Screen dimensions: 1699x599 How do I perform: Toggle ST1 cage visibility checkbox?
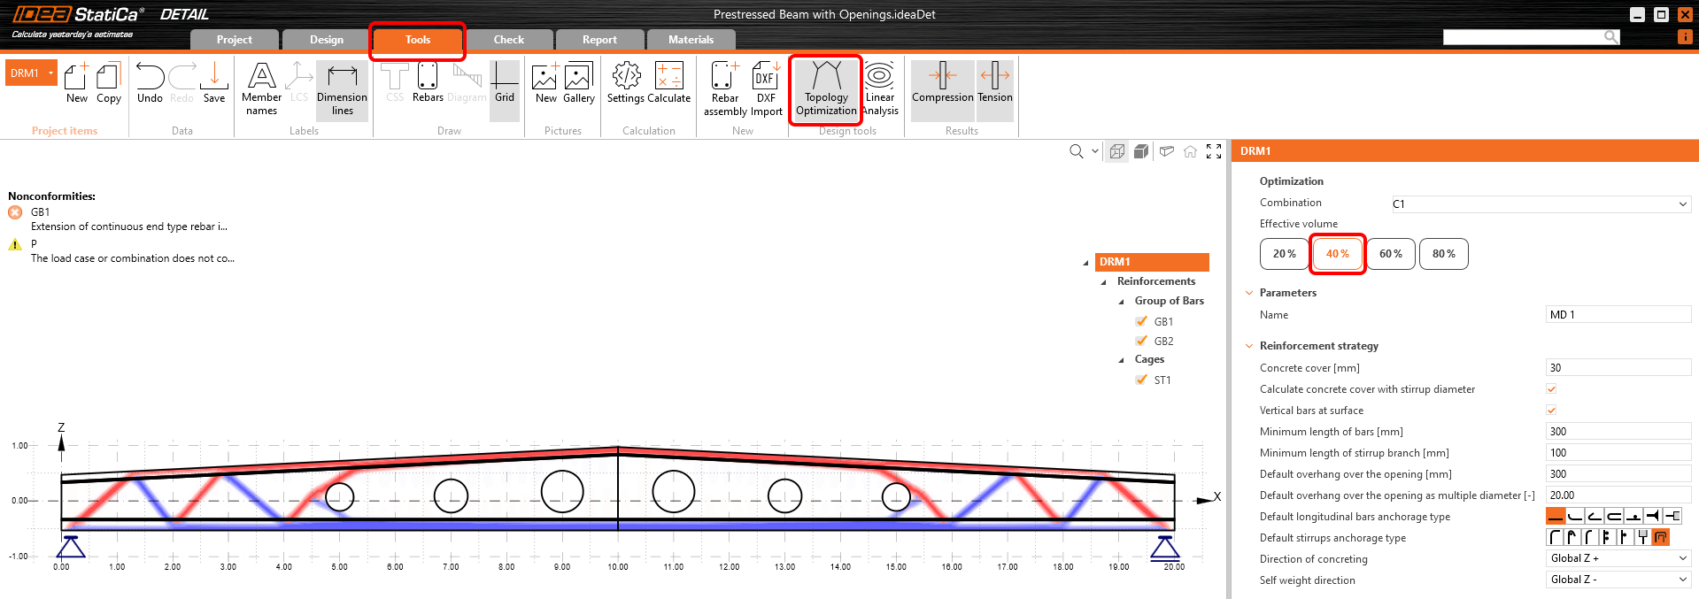tap(1141, 380)
